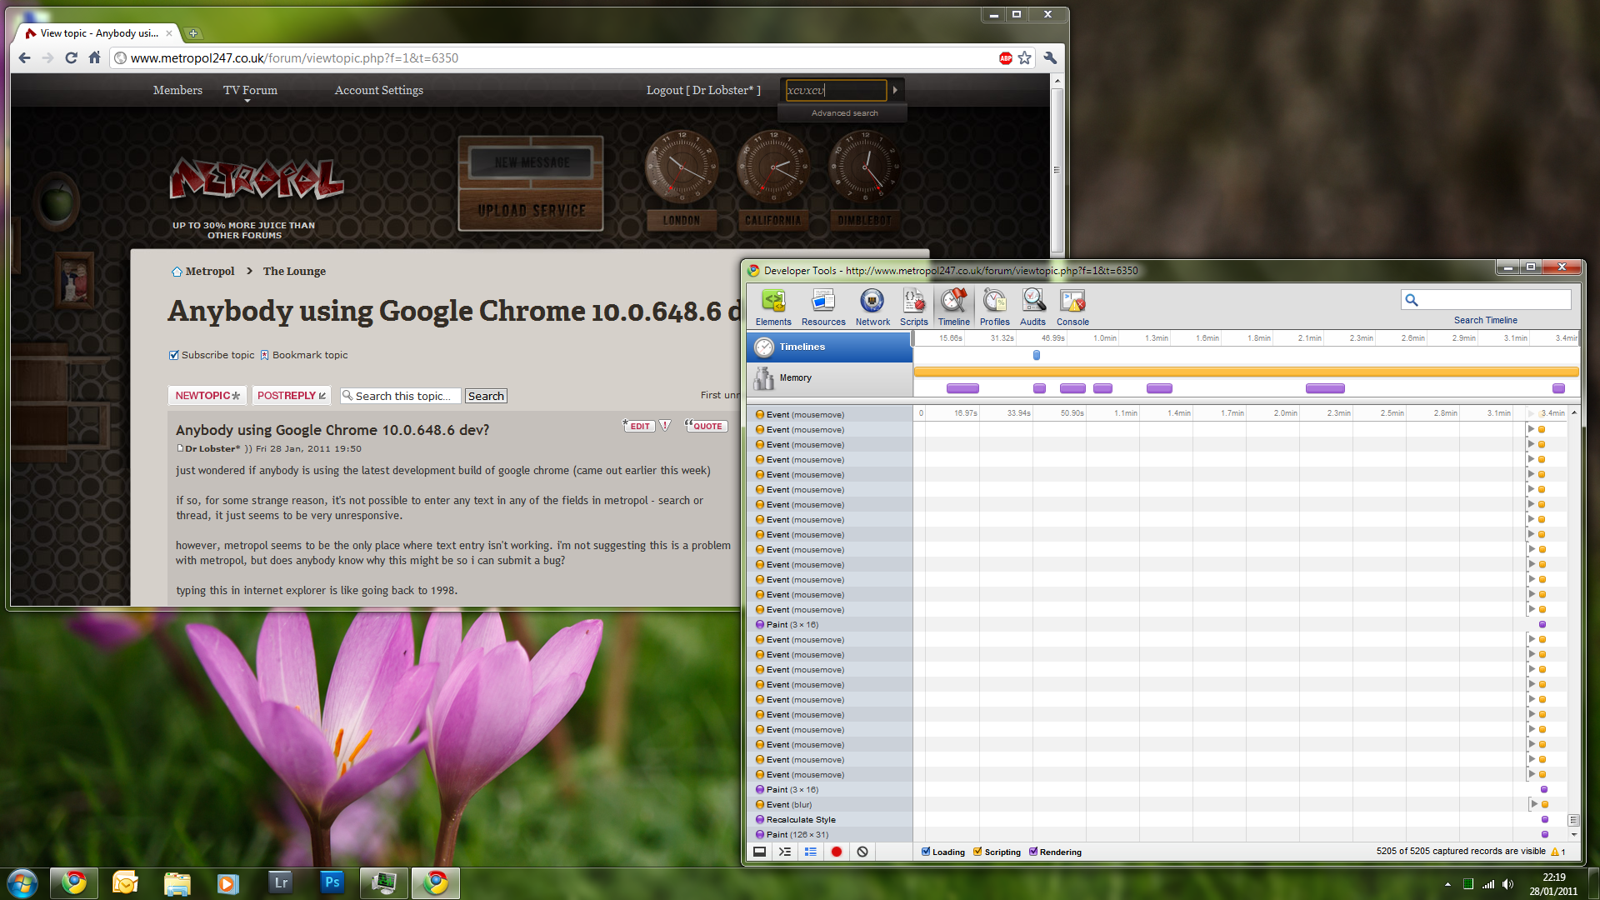
Task: Open Lightroom from the taskbar
Action: [x=281, y=882]
